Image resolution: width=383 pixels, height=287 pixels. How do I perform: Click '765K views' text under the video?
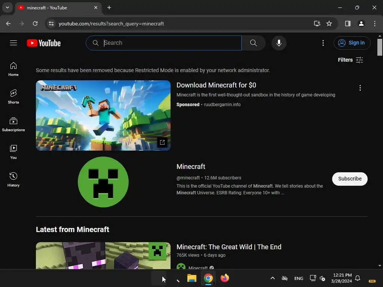[188, 255]
